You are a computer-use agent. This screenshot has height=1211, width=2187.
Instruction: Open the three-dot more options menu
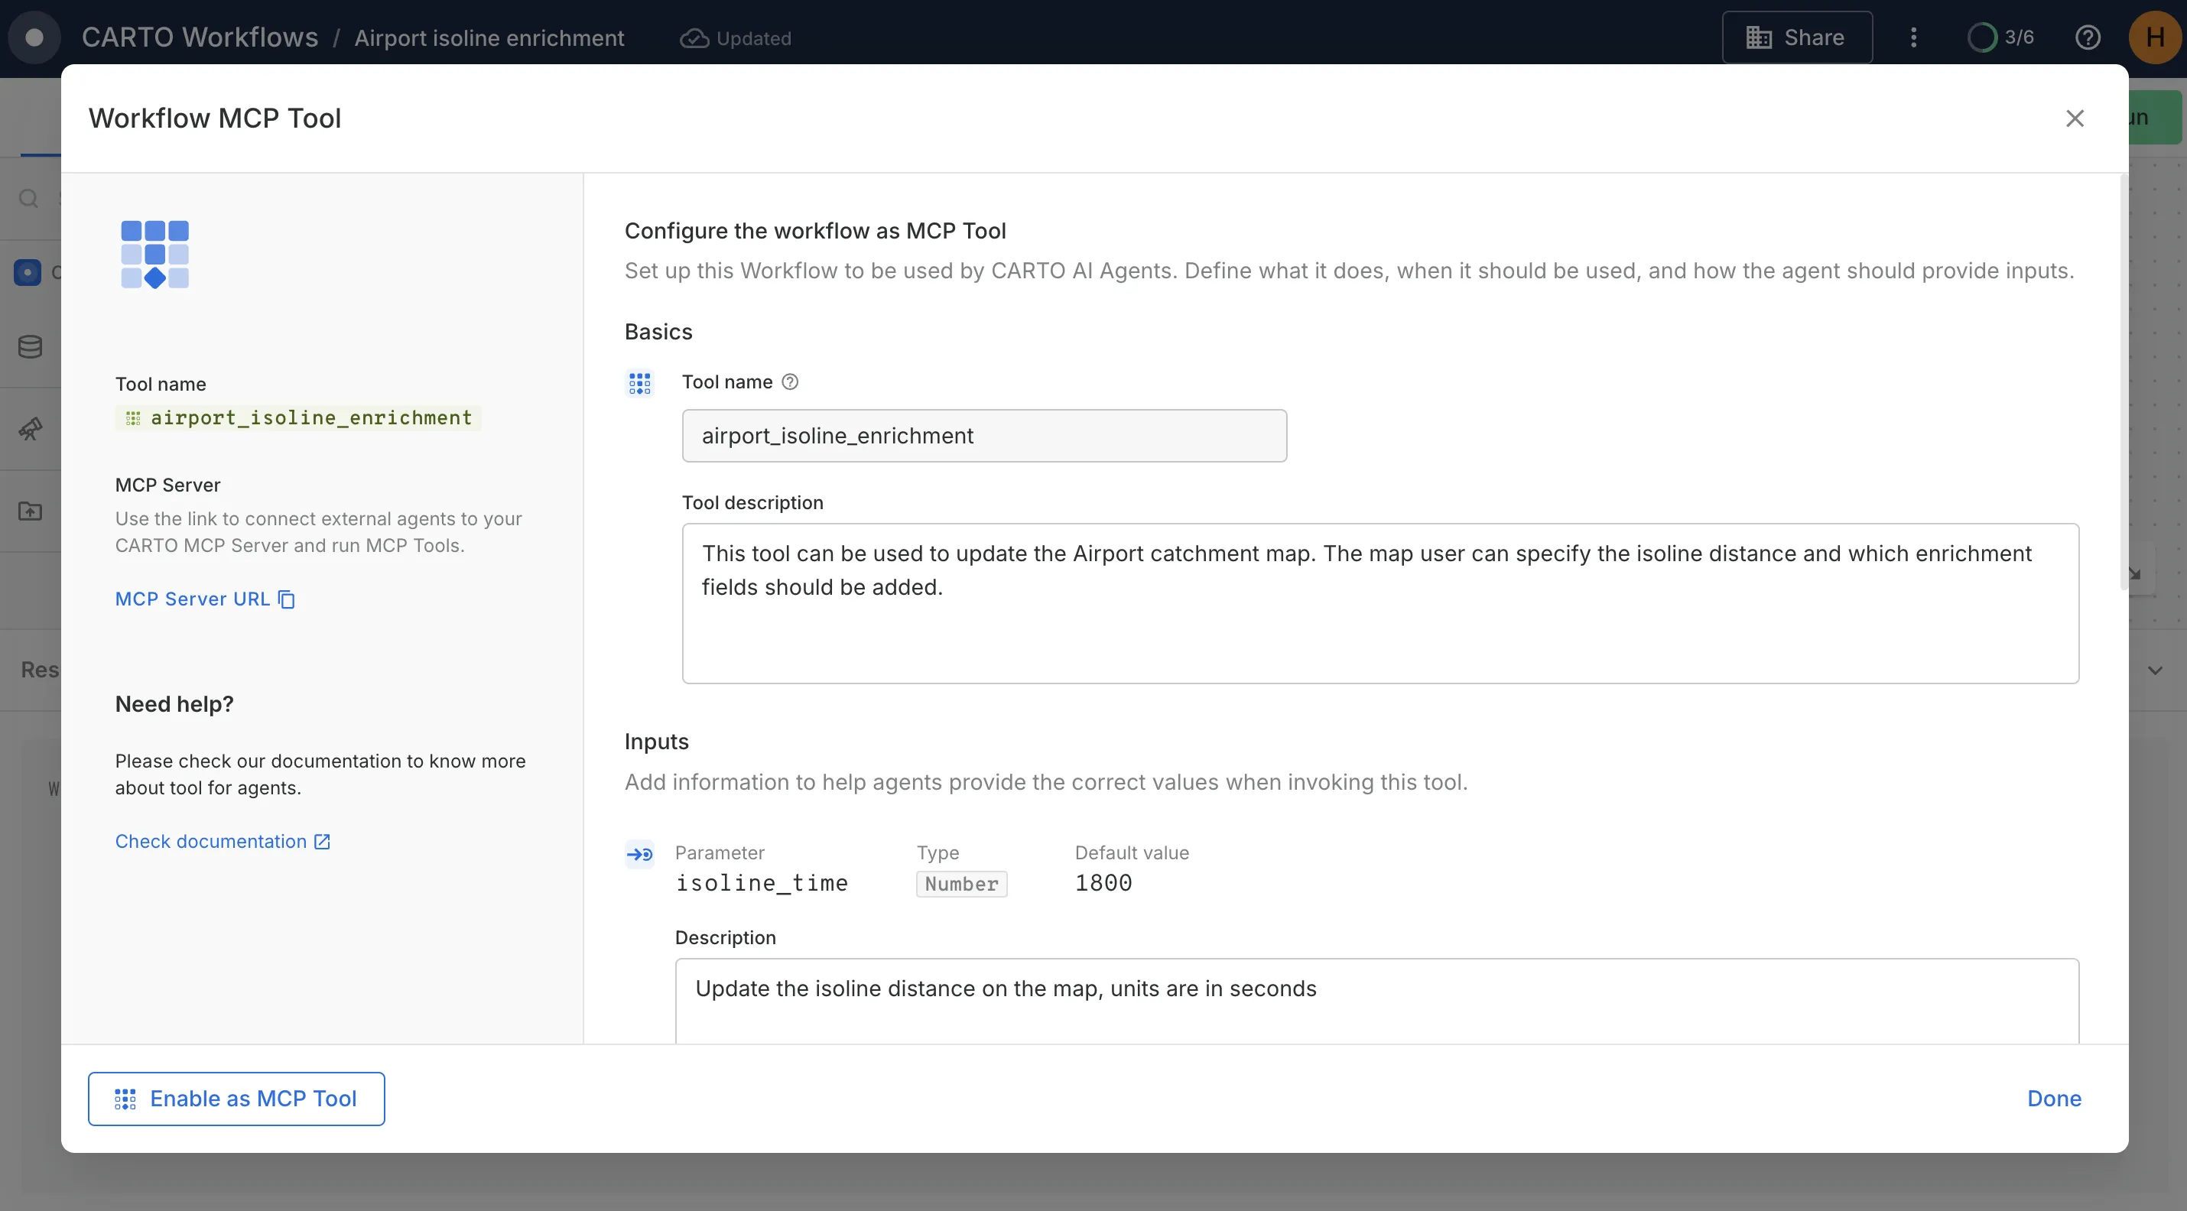[1913, 37]
